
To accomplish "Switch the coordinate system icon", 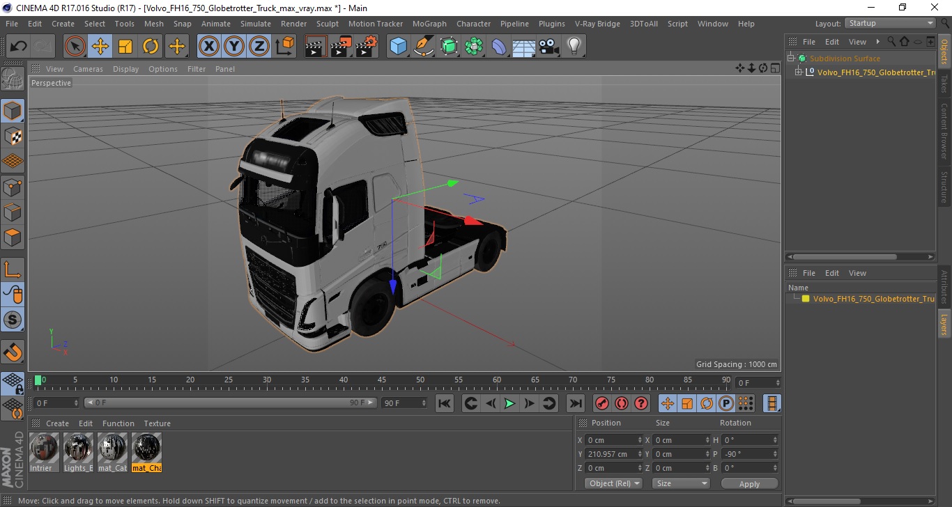I will (284, 47).
